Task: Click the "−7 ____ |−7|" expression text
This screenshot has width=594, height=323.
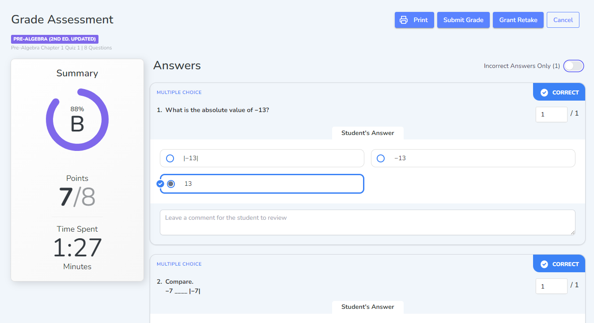Action: coord(183,291)
